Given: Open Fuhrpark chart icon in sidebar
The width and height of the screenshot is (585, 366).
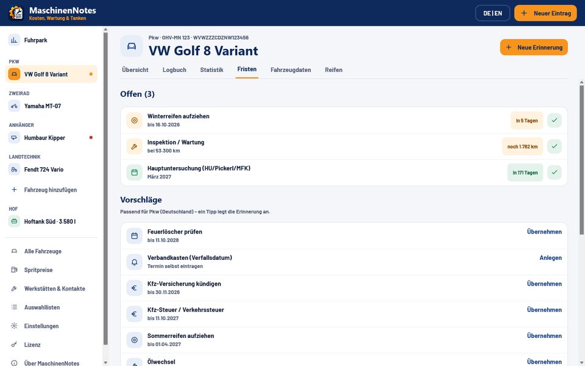Looking at the screenshot, I should pyautogui.click(x=14, y=40).
